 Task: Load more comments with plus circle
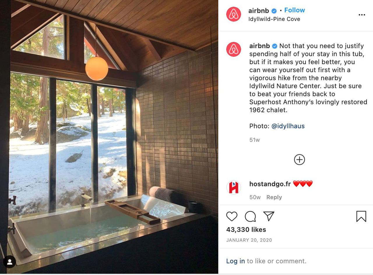[299, 160]
